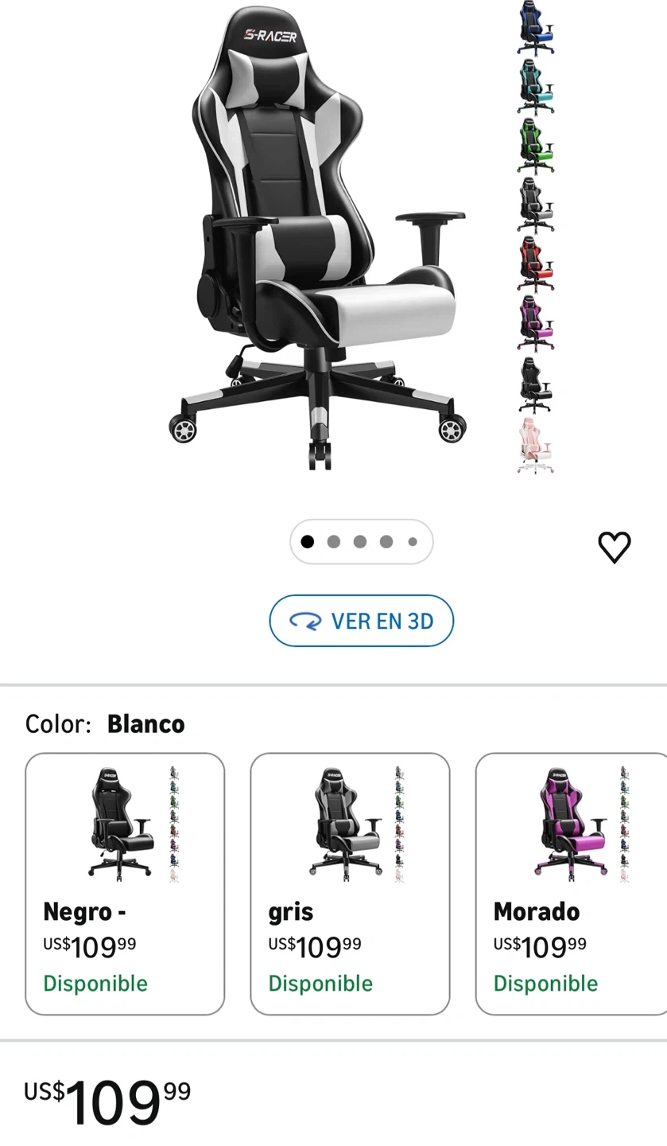This screenshot has height=1146, width=667.
Task: Tap red chair in side strip
Action: (x=536, y=265)
